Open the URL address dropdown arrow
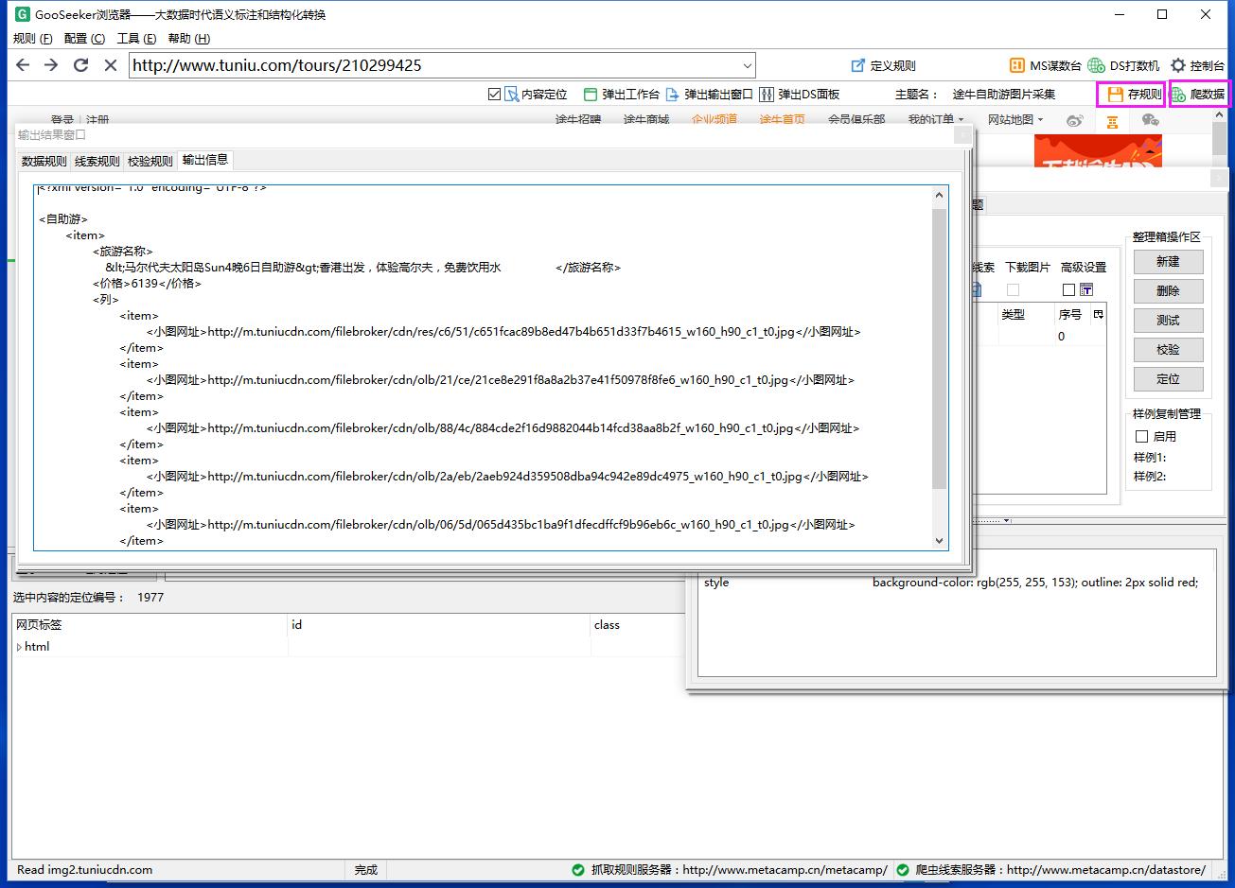 [x=747, y=65]
